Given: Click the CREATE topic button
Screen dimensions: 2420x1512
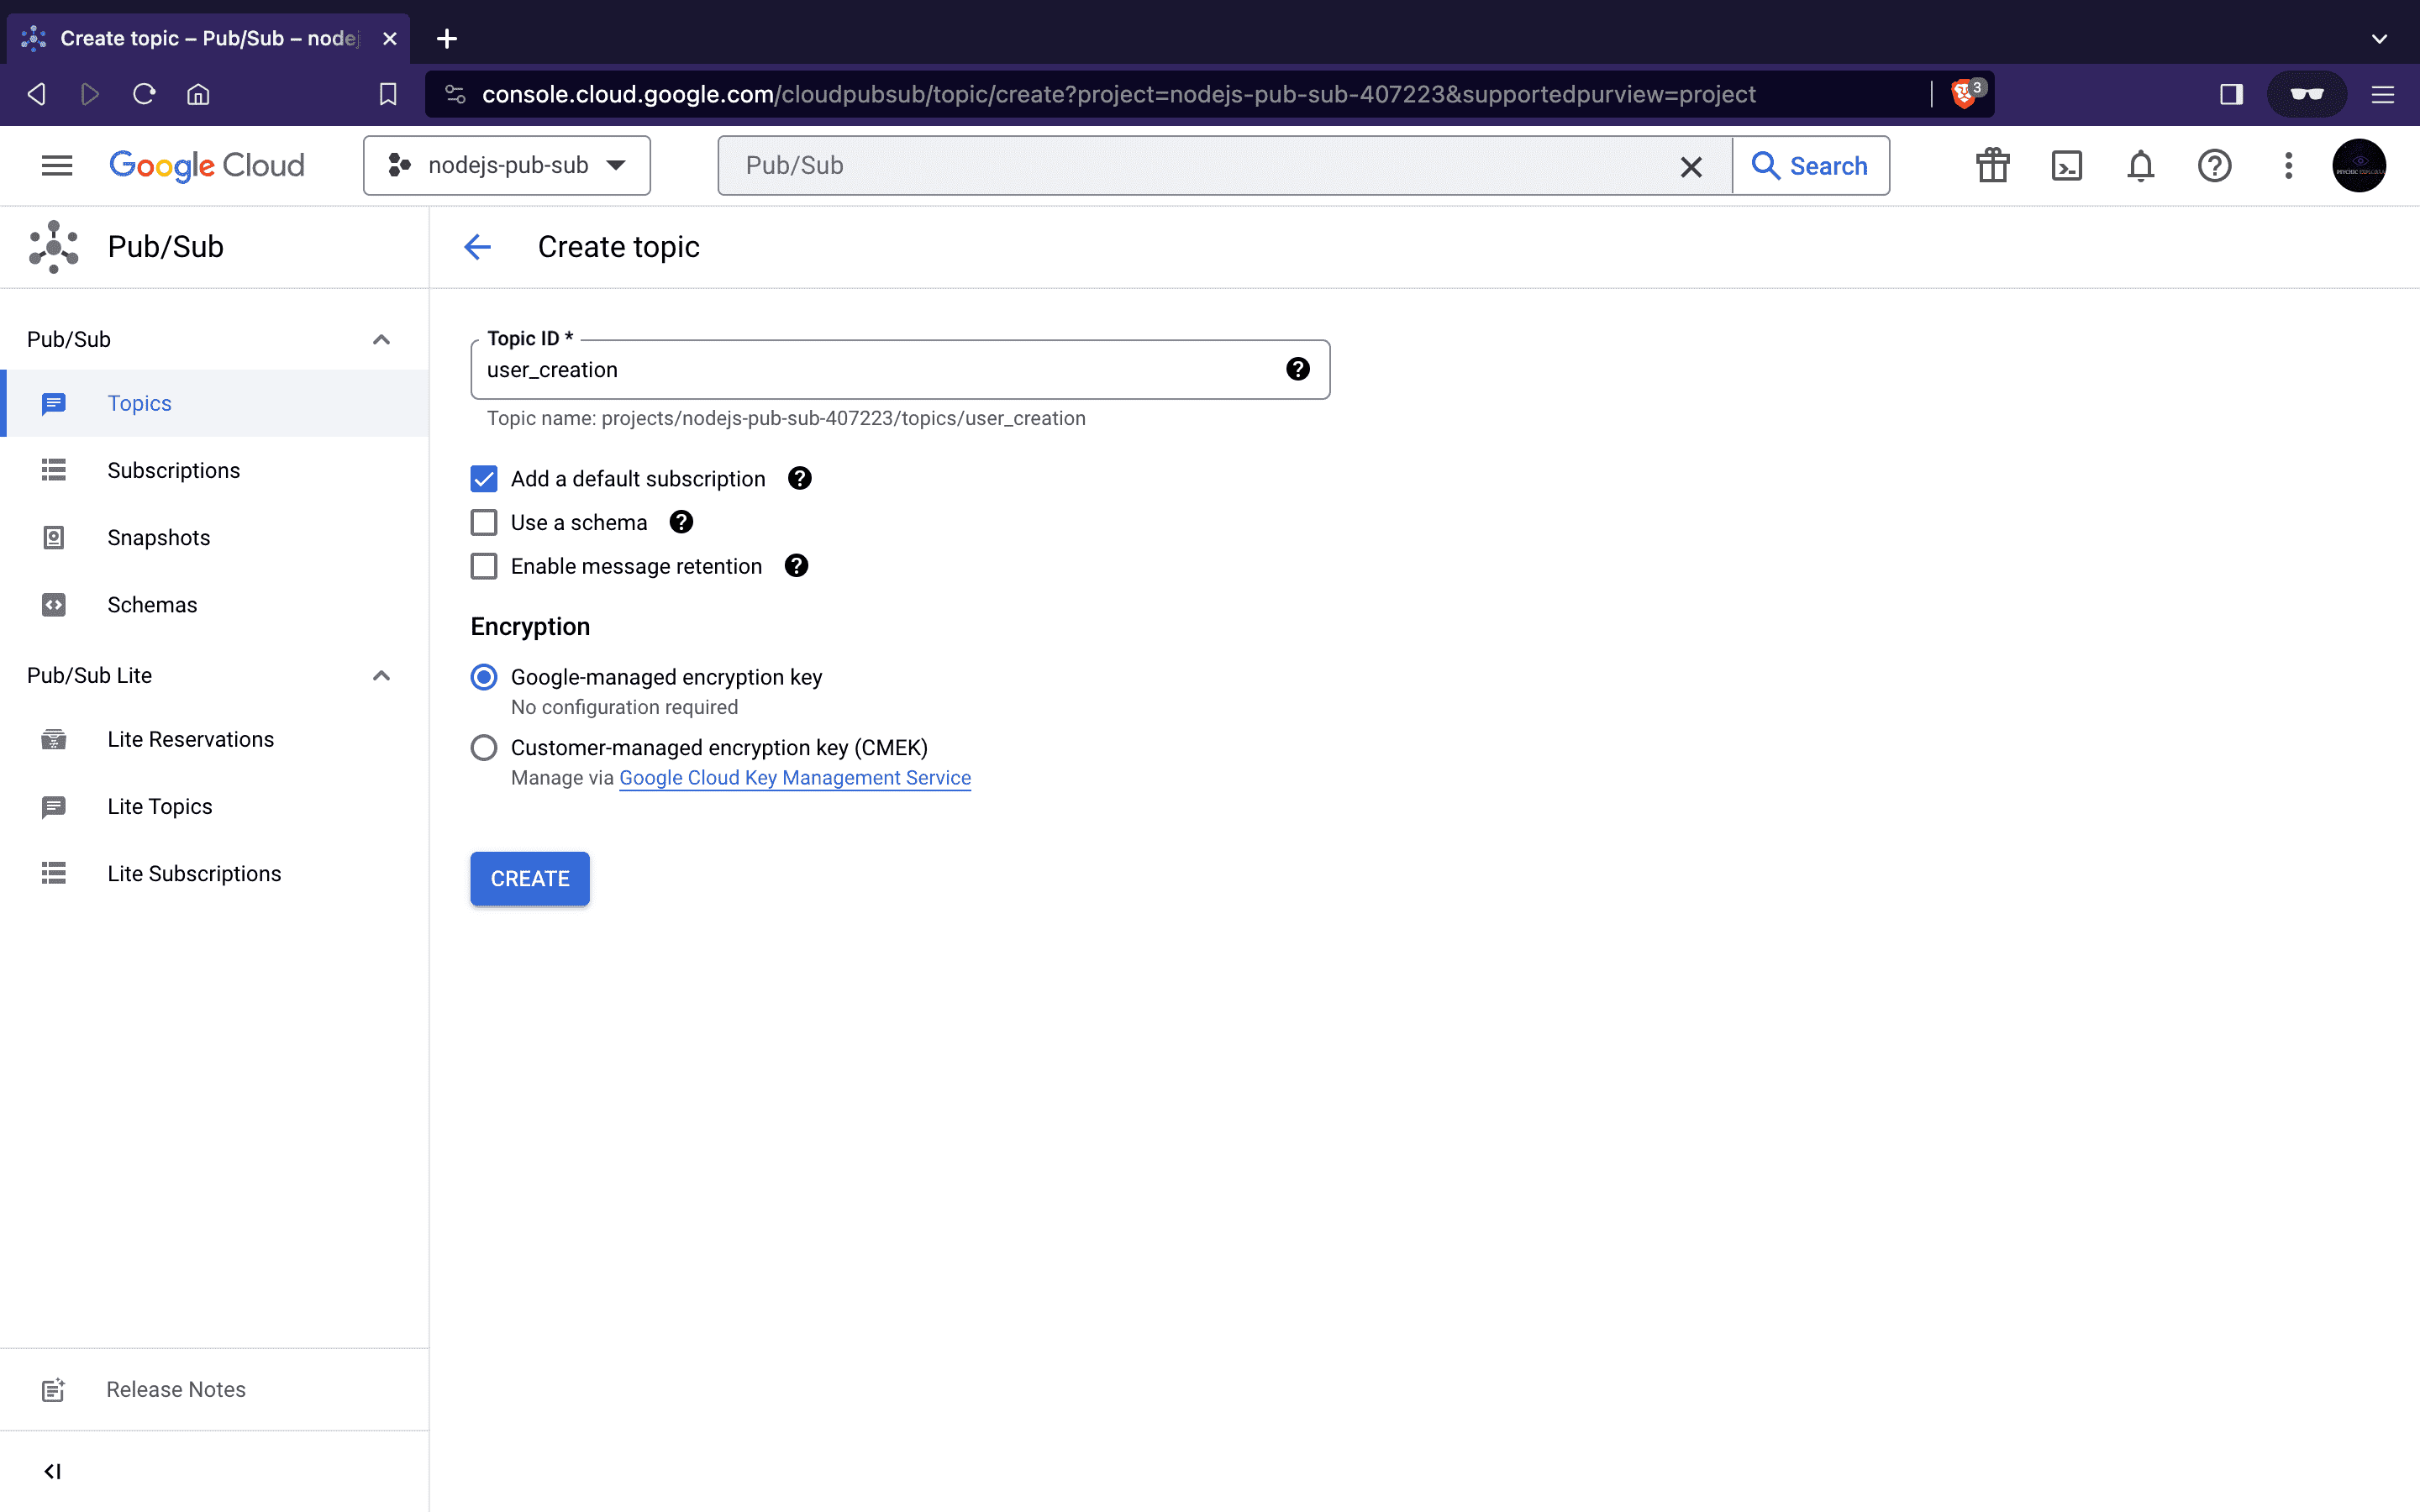Looking at the screenshot, I should [x=529, y=878].
